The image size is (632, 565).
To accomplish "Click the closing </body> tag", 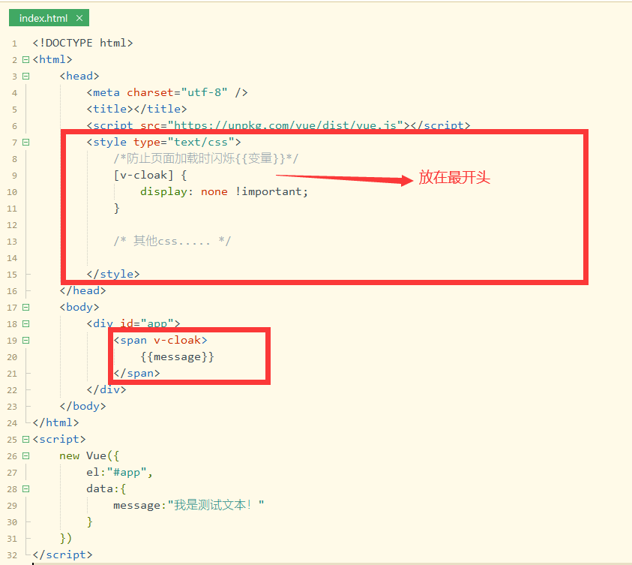I will pyautogui.click(x=83, y=407).
